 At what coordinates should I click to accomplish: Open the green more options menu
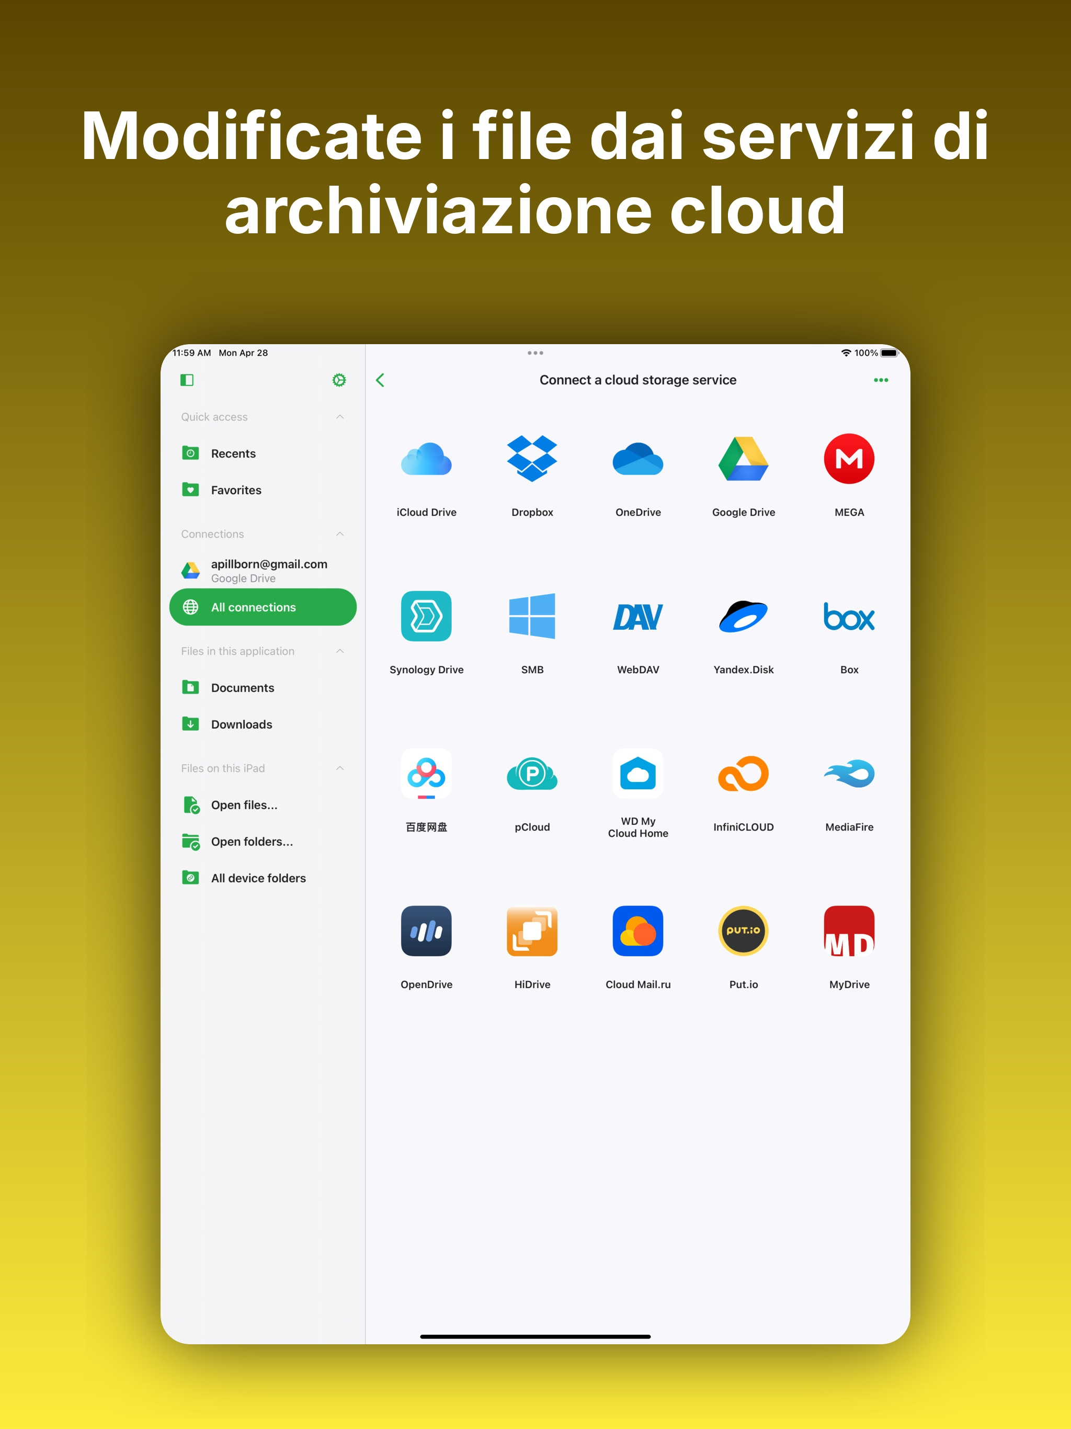point(881,380)
